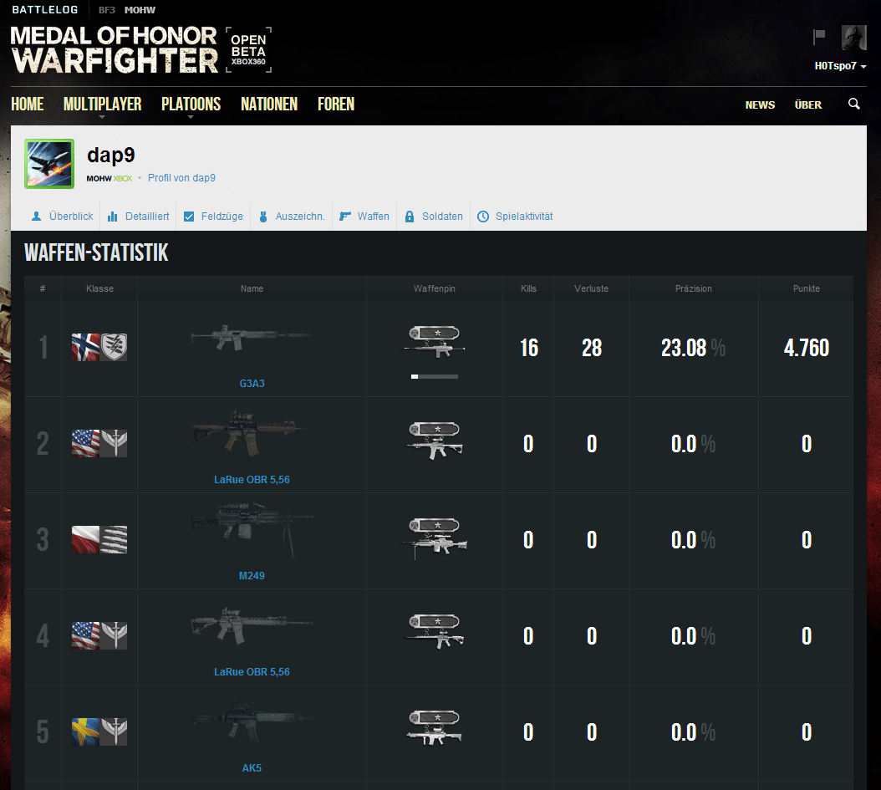Click the 23.08 % precision value
This screenshot has height=790, width=881.
pyautogui.click(x=693, y=348)
